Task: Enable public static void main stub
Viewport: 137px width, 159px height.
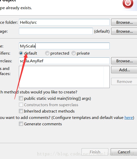Action: 21,98
